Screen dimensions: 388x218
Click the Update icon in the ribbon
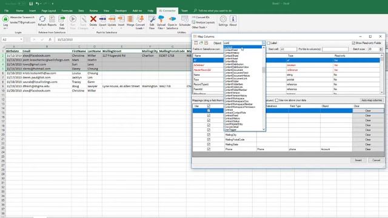(112, 19)
